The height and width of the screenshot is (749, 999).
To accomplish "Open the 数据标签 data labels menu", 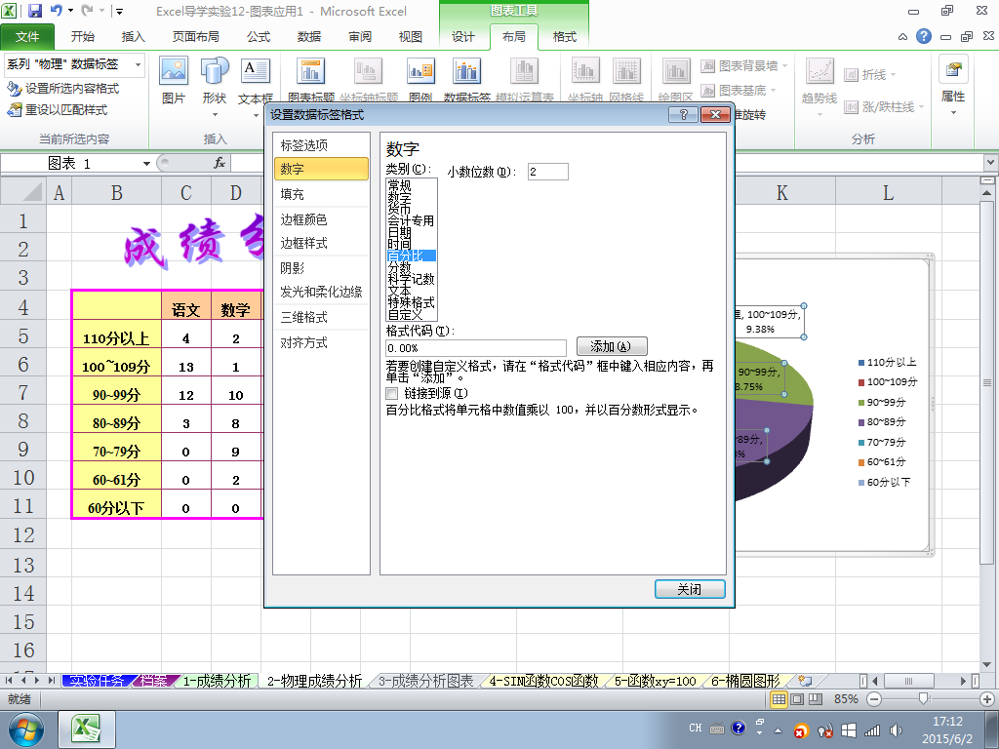I will (x=466, y=80).
